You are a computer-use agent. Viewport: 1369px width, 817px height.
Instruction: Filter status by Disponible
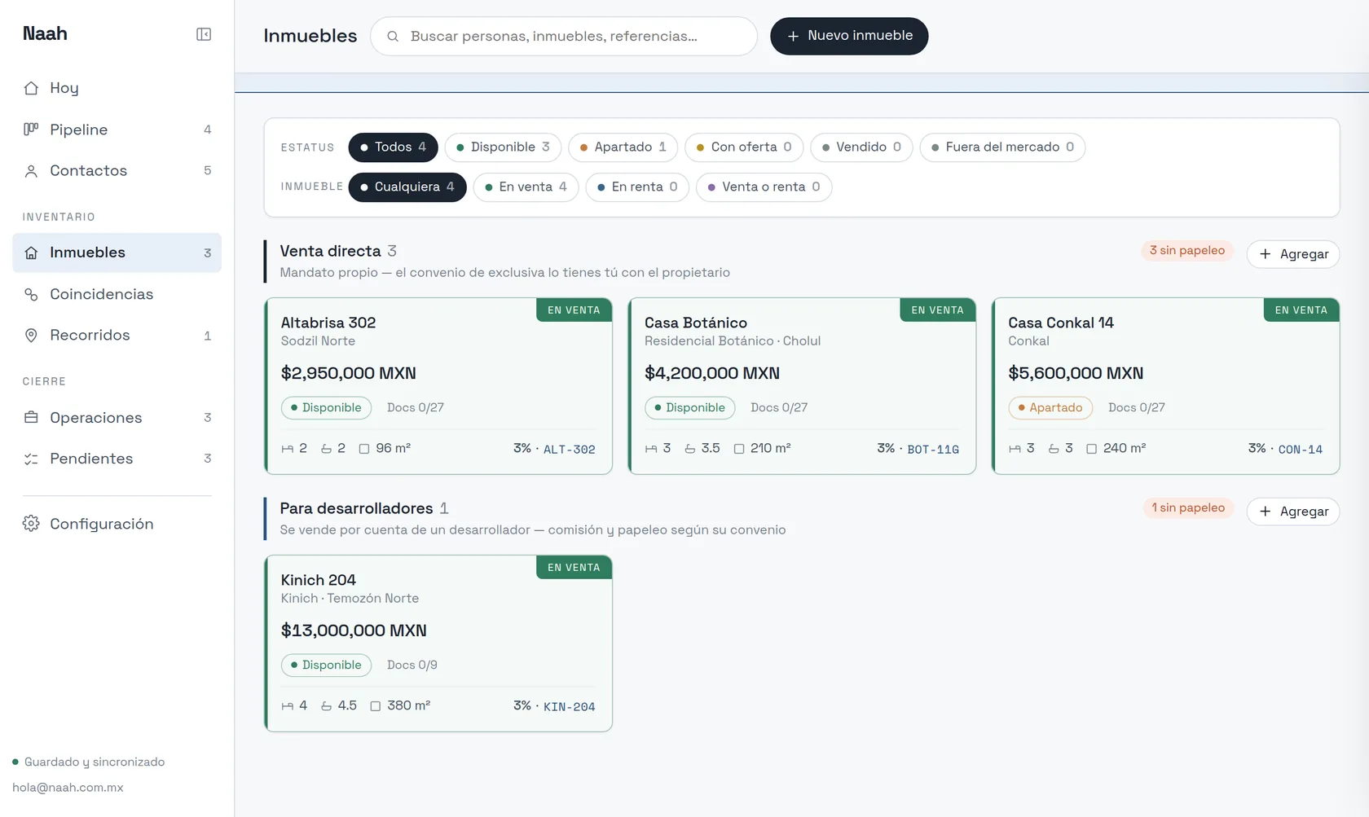tap(503, 147)
